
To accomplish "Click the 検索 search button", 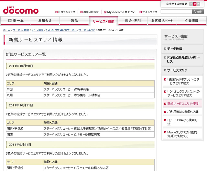I will point(198,12).
